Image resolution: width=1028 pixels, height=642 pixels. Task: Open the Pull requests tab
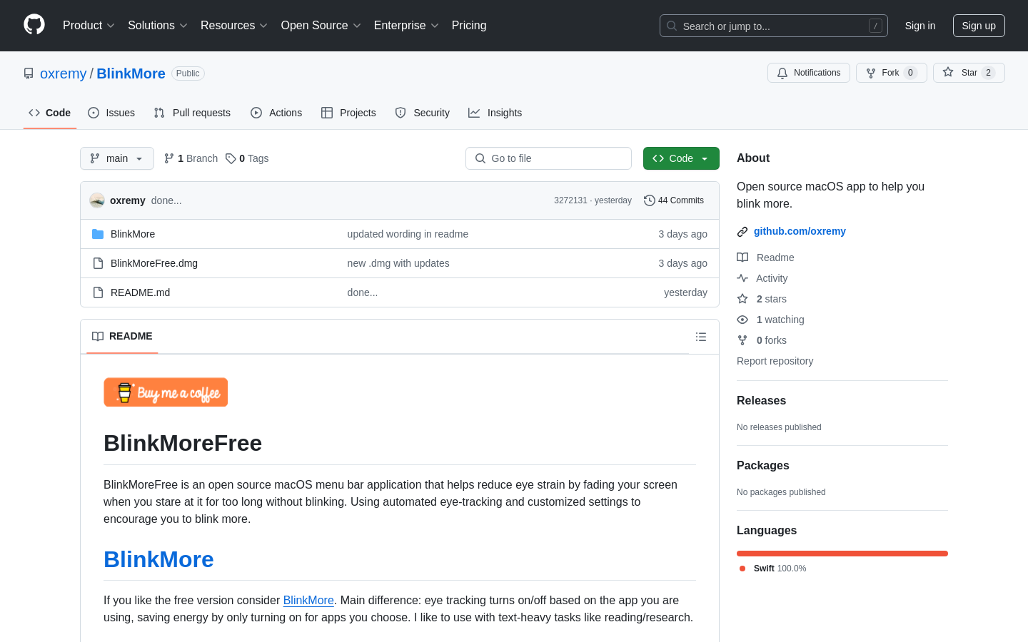click(x=192, y=113)
